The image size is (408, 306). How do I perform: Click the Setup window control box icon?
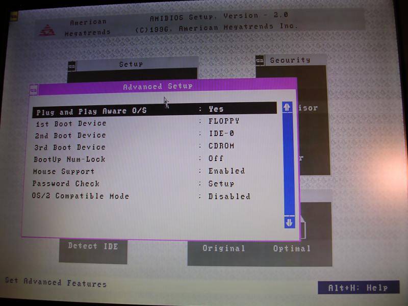click(72, 66)
